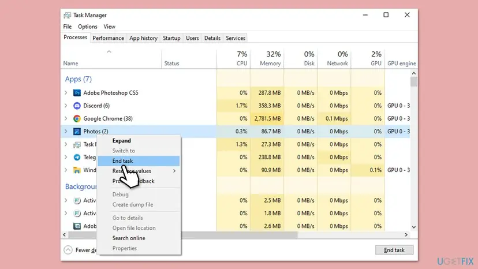Click the vertical scrollbar up arrow

pyautogui.click(x=414, y=73)
